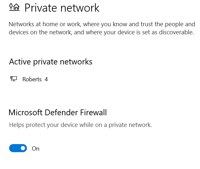200x169 pixels.
Task: Click the "devices on the network" description line
Action: (101, 32)
